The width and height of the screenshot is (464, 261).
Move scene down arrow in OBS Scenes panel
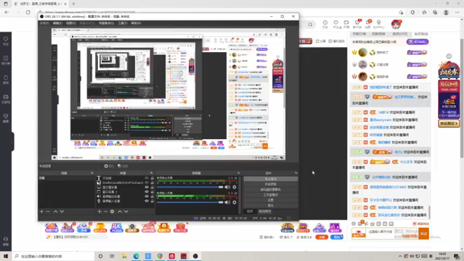point(62,212)
